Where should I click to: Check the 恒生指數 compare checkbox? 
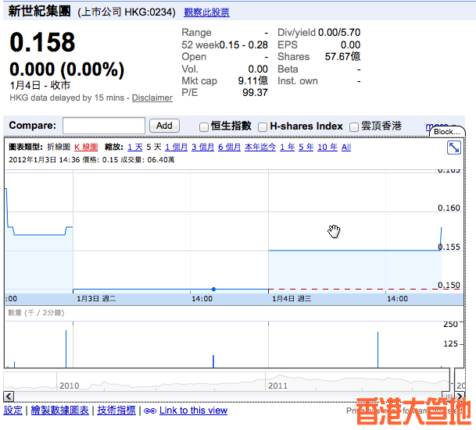tap(204, 127)
